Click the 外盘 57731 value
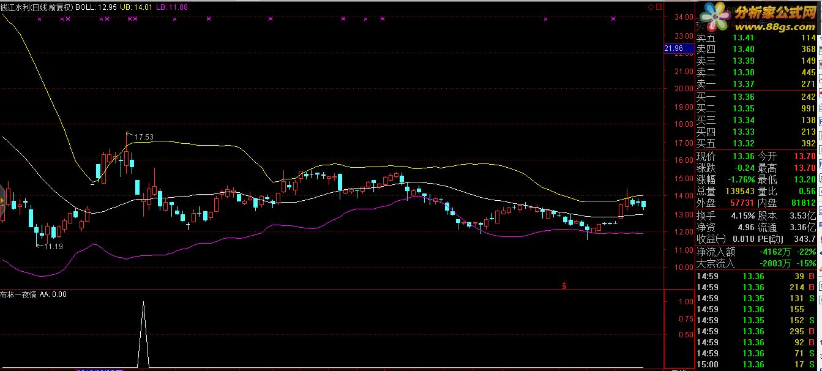 pos(725,203)
